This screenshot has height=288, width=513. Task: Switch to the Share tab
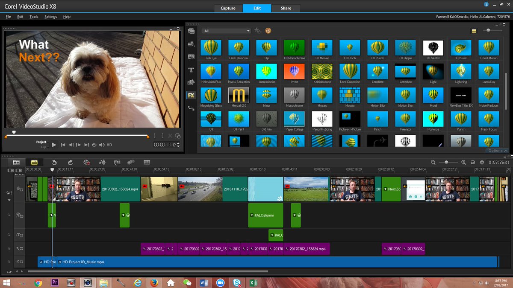click(x=286, y=8)
